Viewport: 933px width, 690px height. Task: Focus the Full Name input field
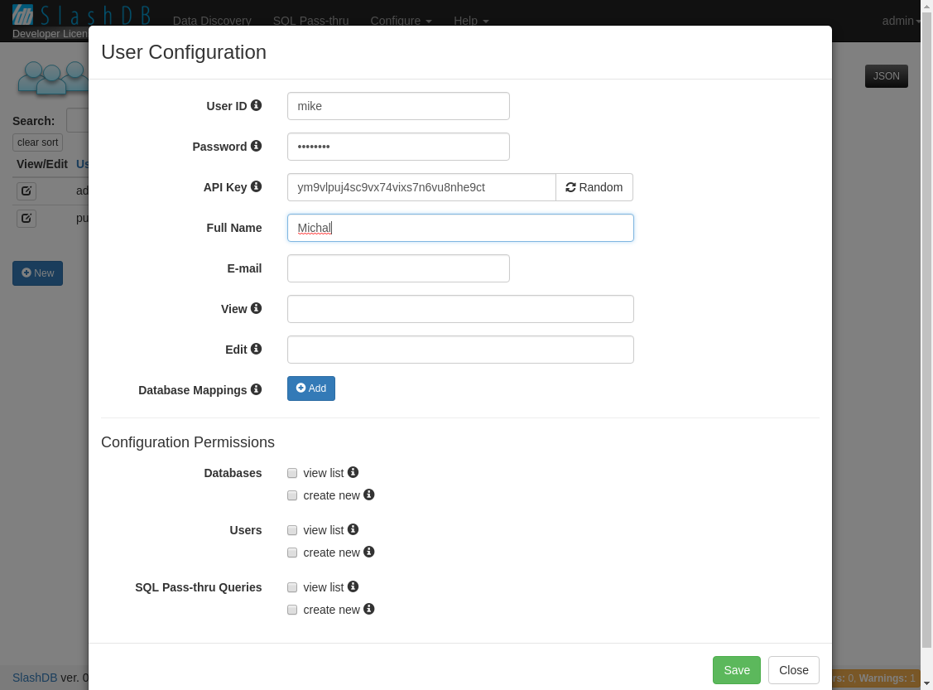click(x=460, y=228)
